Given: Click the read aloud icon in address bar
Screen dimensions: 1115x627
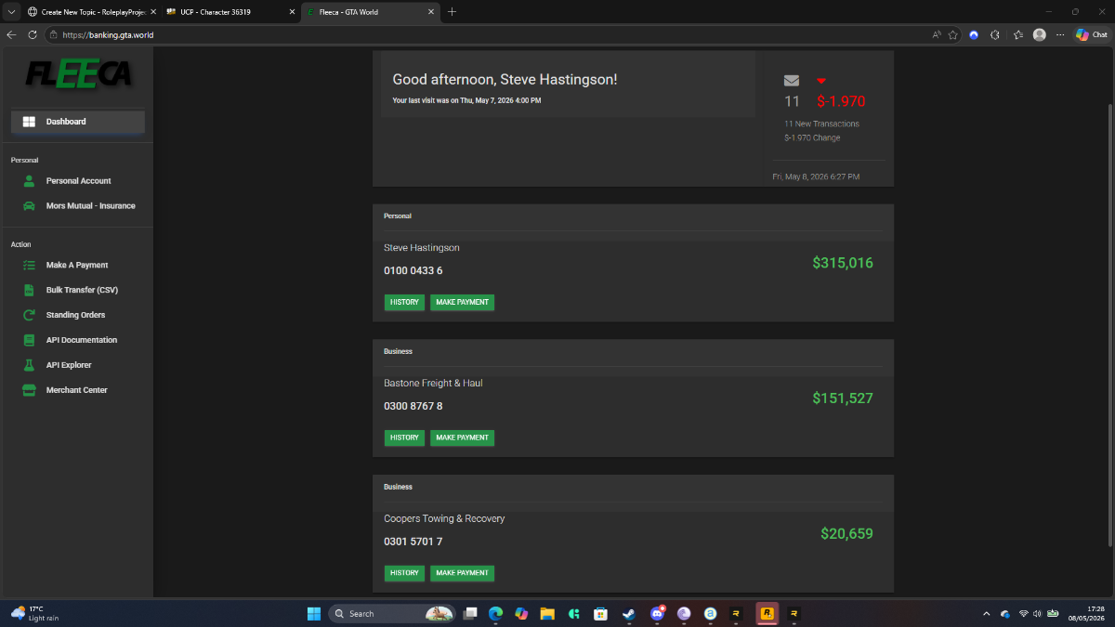Looking at the screenshot, I should 937,34.
